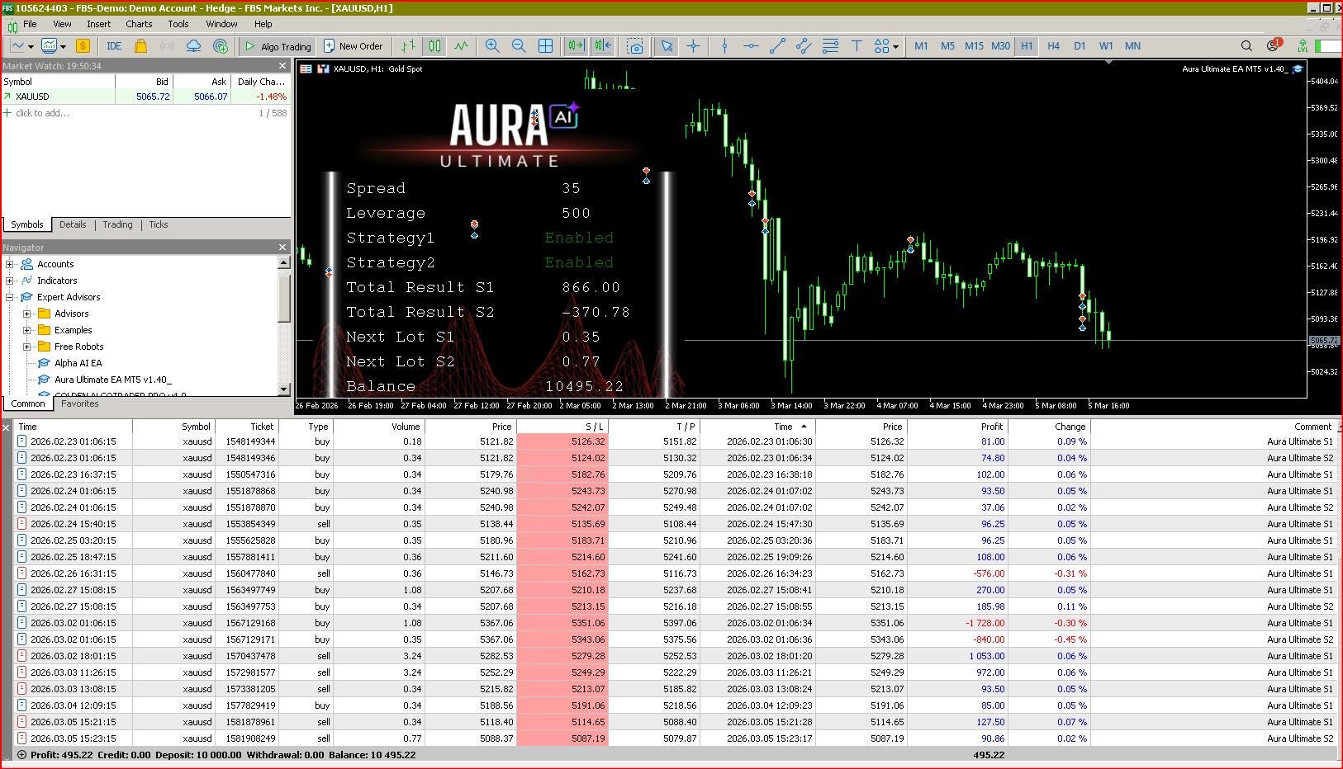Zoom in on the chart
The image size is (1343, 769).
(x=492, y=46)
